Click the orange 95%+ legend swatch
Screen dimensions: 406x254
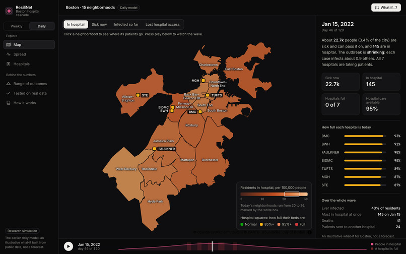point(279,224)
